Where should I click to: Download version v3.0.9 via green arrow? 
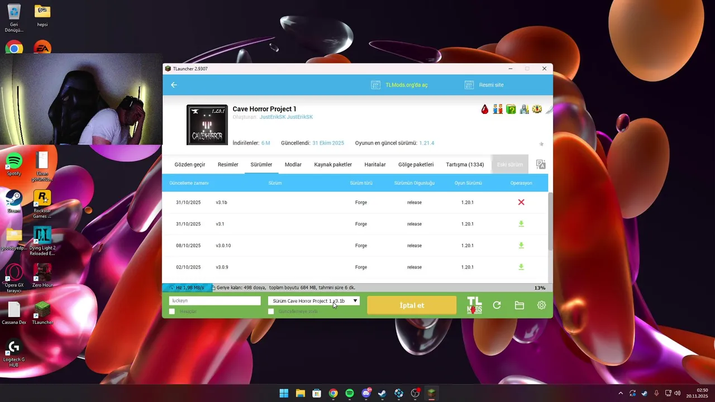pyautogui.click(x=521, y=267)
